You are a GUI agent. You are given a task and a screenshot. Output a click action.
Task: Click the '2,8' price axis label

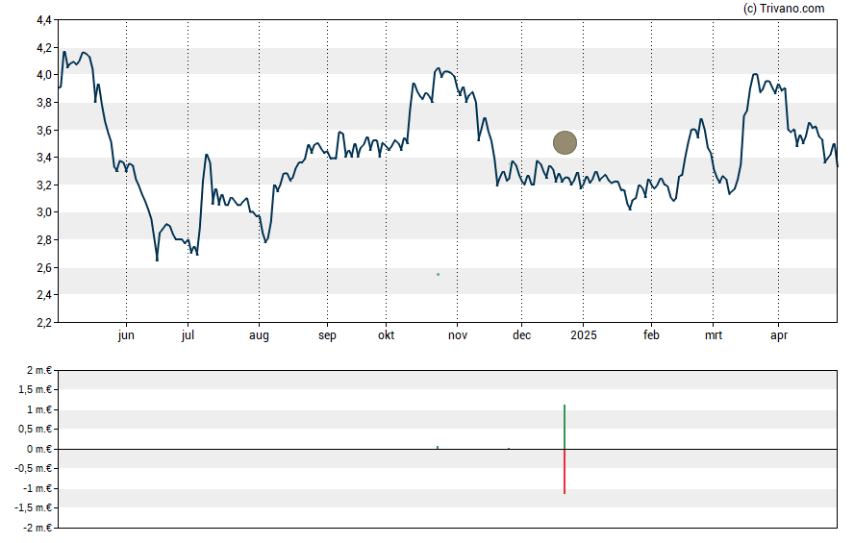point(44,240)
